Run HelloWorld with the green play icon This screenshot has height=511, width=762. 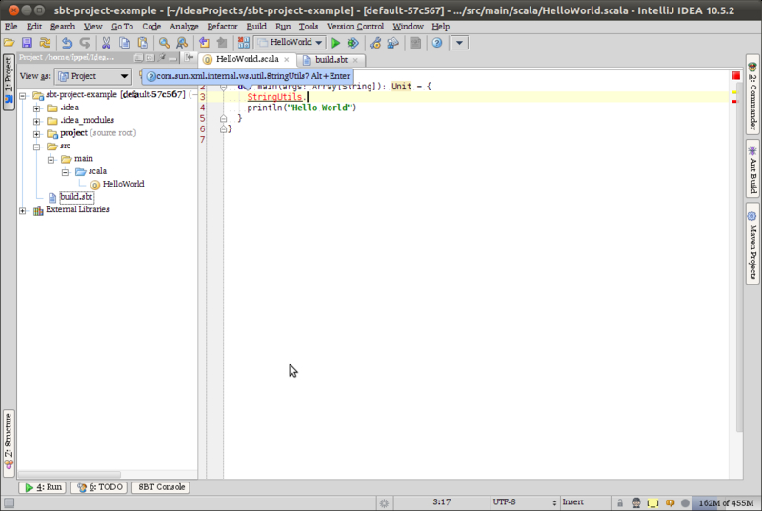click(335, 43)
